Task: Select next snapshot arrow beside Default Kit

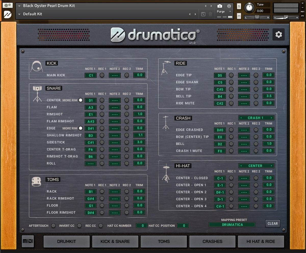Action: pos(196,14)
